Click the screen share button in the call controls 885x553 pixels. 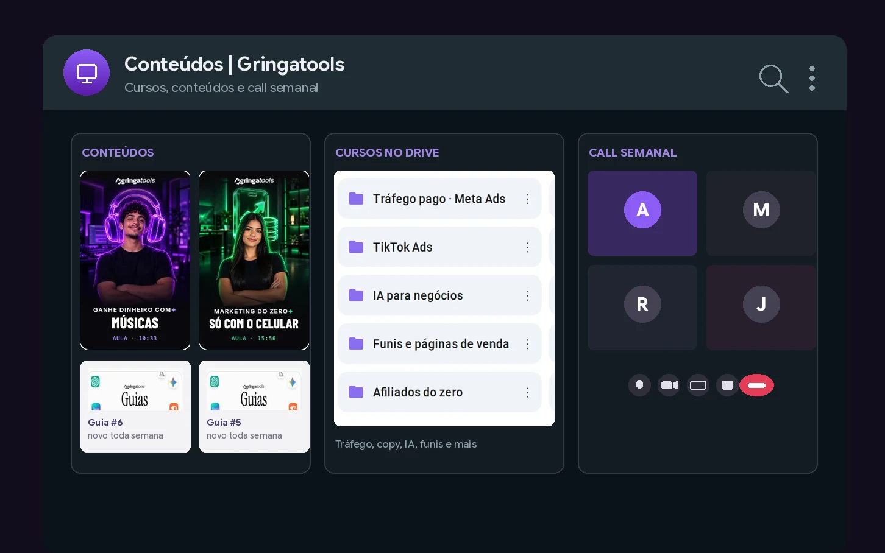click(x=698, y=385)
